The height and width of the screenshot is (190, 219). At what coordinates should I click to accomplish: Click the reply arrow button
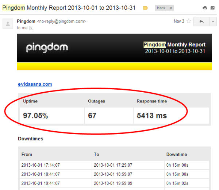click(201, 22)
